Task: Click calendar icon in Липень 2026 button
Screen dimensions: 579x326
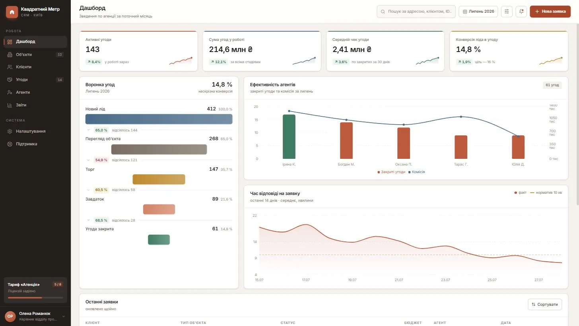Action: pos(465,12)
